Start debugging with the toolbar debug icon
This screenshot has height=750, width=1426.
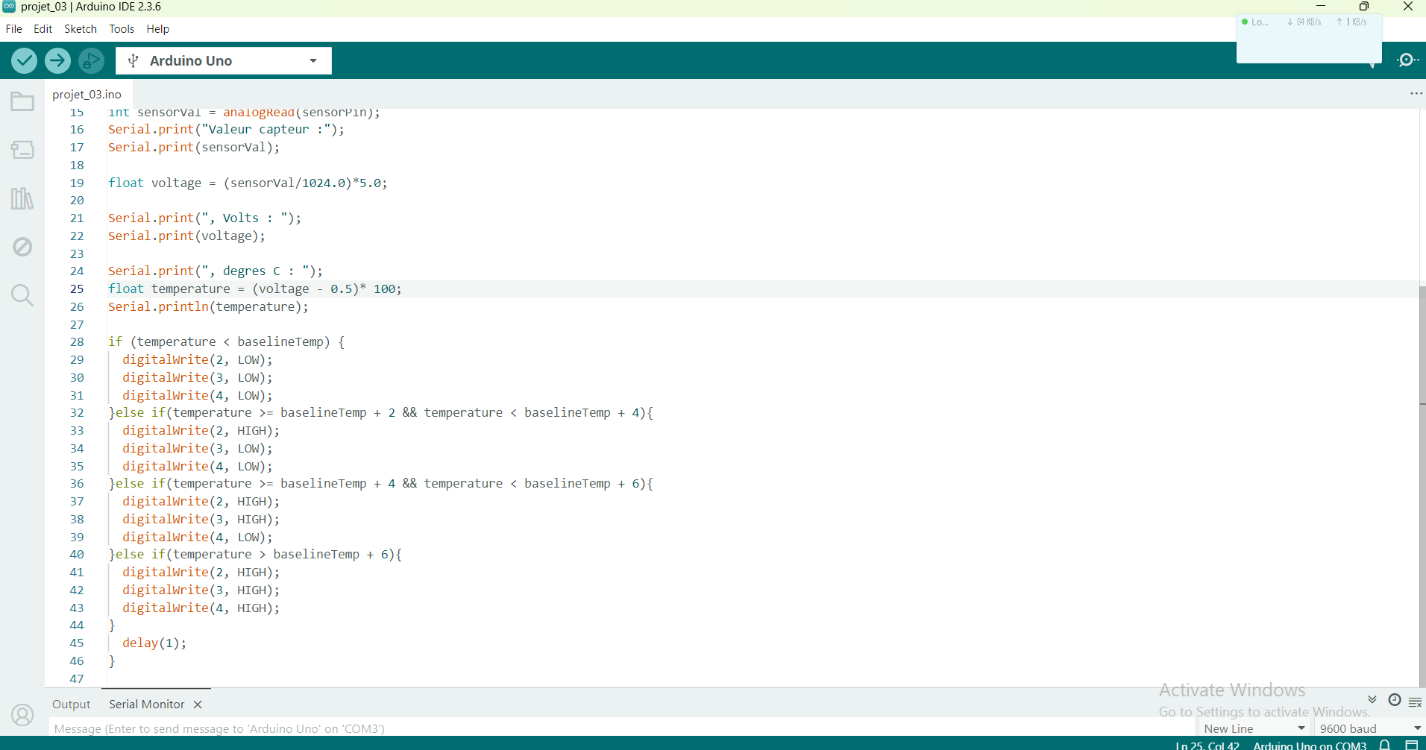coord(91,60)
